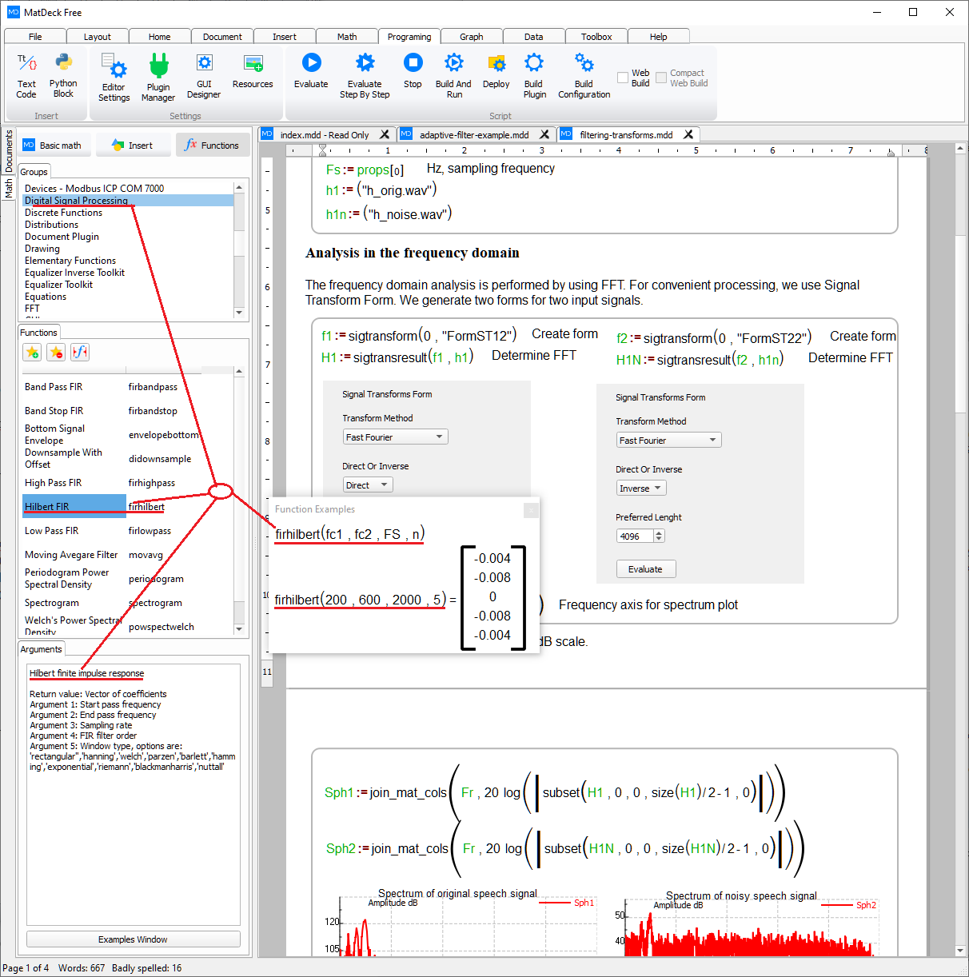Switch to adaptive-filter-example.mdd document tab
Image resolution: width=969 pixels, height=977 pixels.
[474, 135]
